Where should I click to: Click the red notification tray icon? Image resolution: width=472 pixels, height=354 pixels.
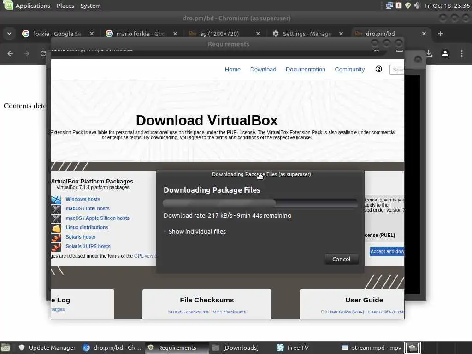[x=399, y=6]
